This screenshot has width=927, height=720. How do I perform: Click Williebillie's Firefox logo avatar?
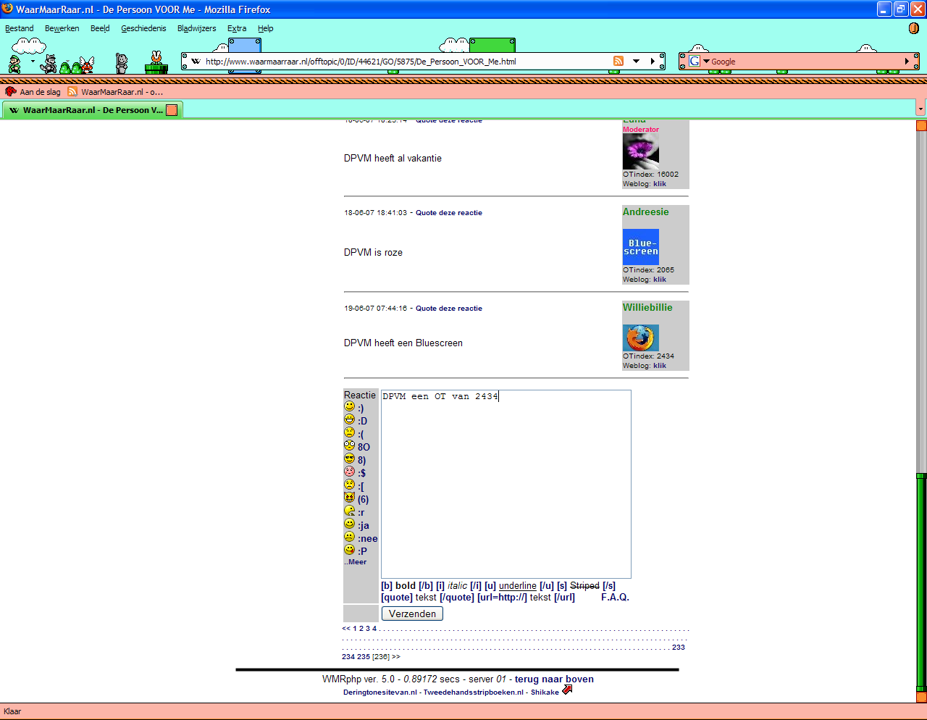(x=641, y=338)
